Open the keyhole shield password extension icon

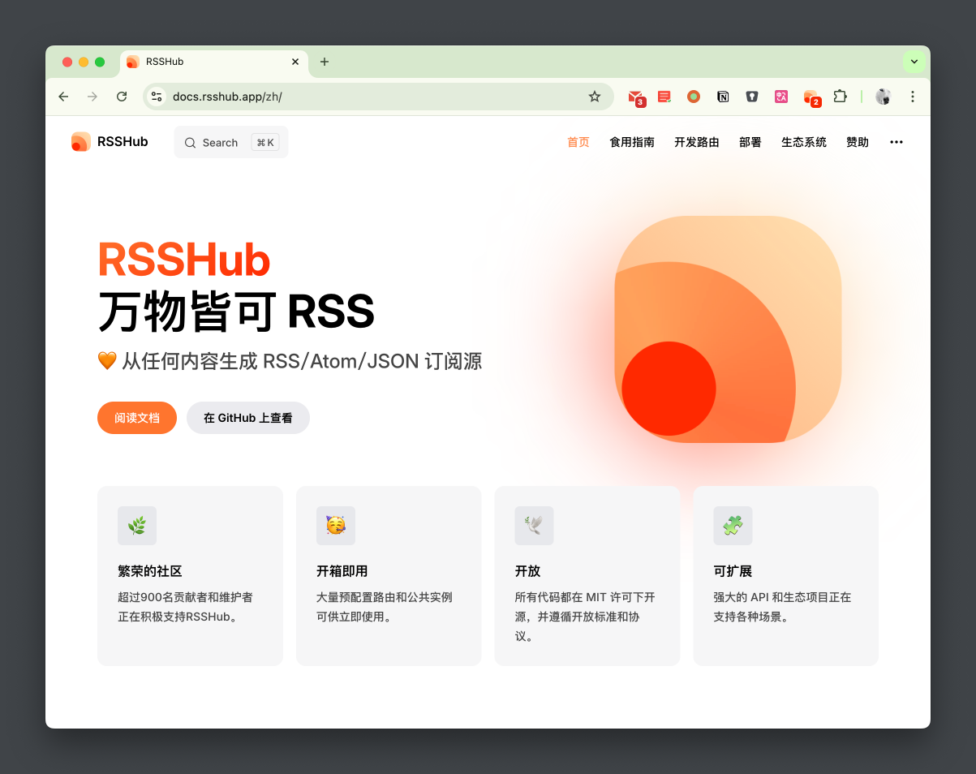(752, 97)
